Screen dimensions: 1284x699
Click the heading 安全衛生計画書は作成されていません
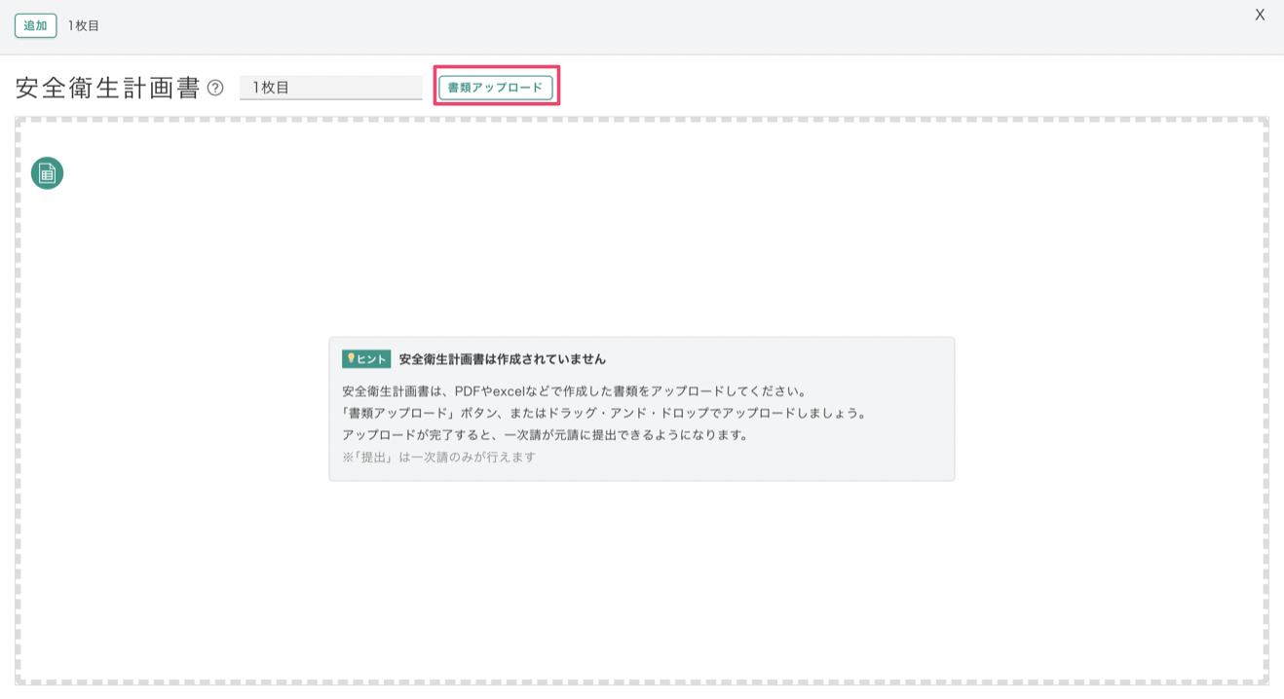(x=502, y=359)
